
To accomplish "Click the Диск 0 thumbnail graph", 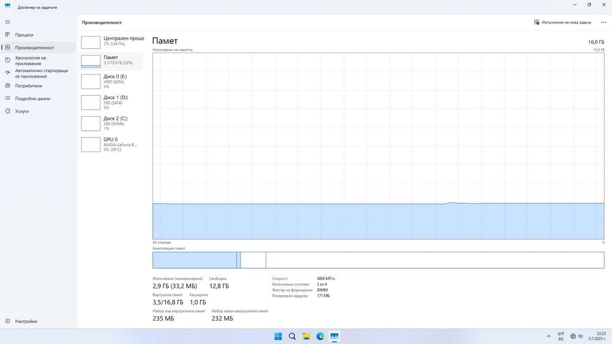I will [91, 81].
